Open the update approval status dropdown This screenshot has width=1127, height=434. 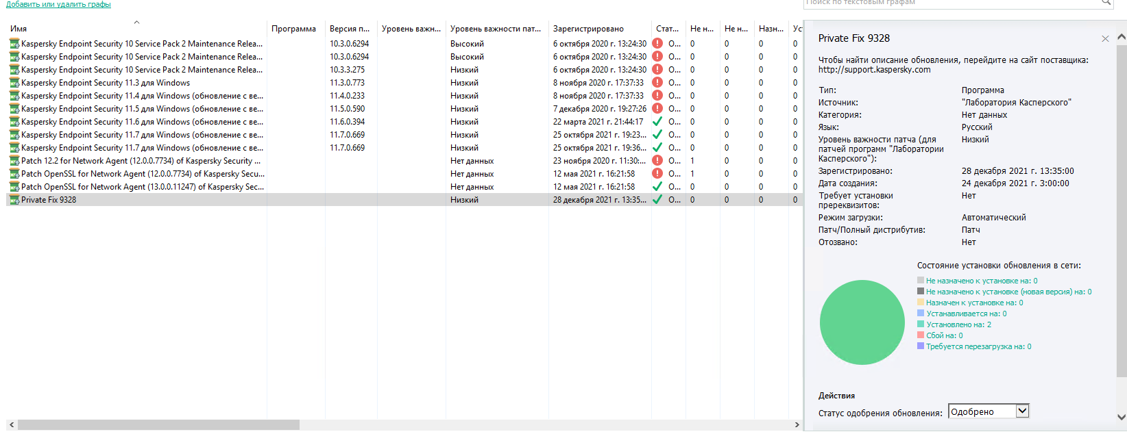(1022, 411)
